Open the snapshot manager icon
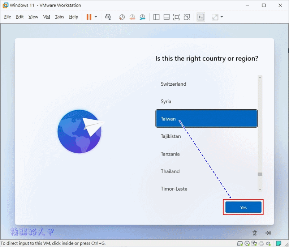 coord(142,17)
